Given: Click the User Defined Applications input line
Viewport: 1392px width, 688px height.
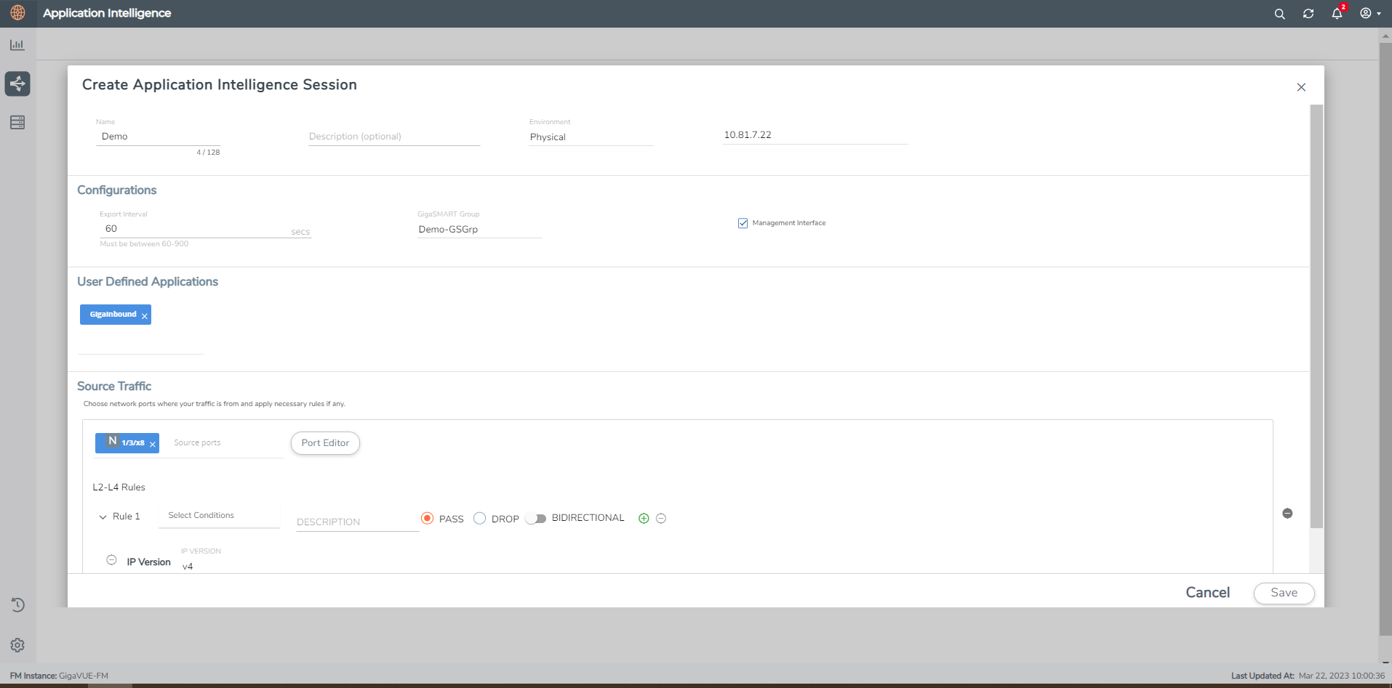Looking at the screenshot, I should click(141, 344).
